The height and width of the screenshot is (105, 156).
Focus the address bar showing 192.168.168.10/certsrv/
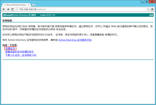point(83,9)
